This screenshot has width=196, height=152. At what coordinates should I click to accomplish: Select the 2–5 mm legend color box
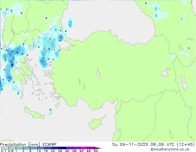[27, 148]
